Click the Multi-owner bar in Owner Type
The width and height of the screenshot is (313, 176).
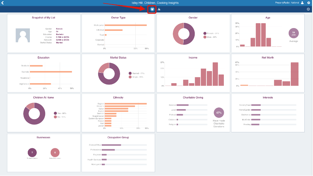(126, 25)
